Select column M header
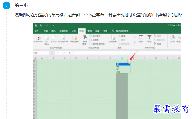This screenshot has height=119, width=192. [179, 58]
